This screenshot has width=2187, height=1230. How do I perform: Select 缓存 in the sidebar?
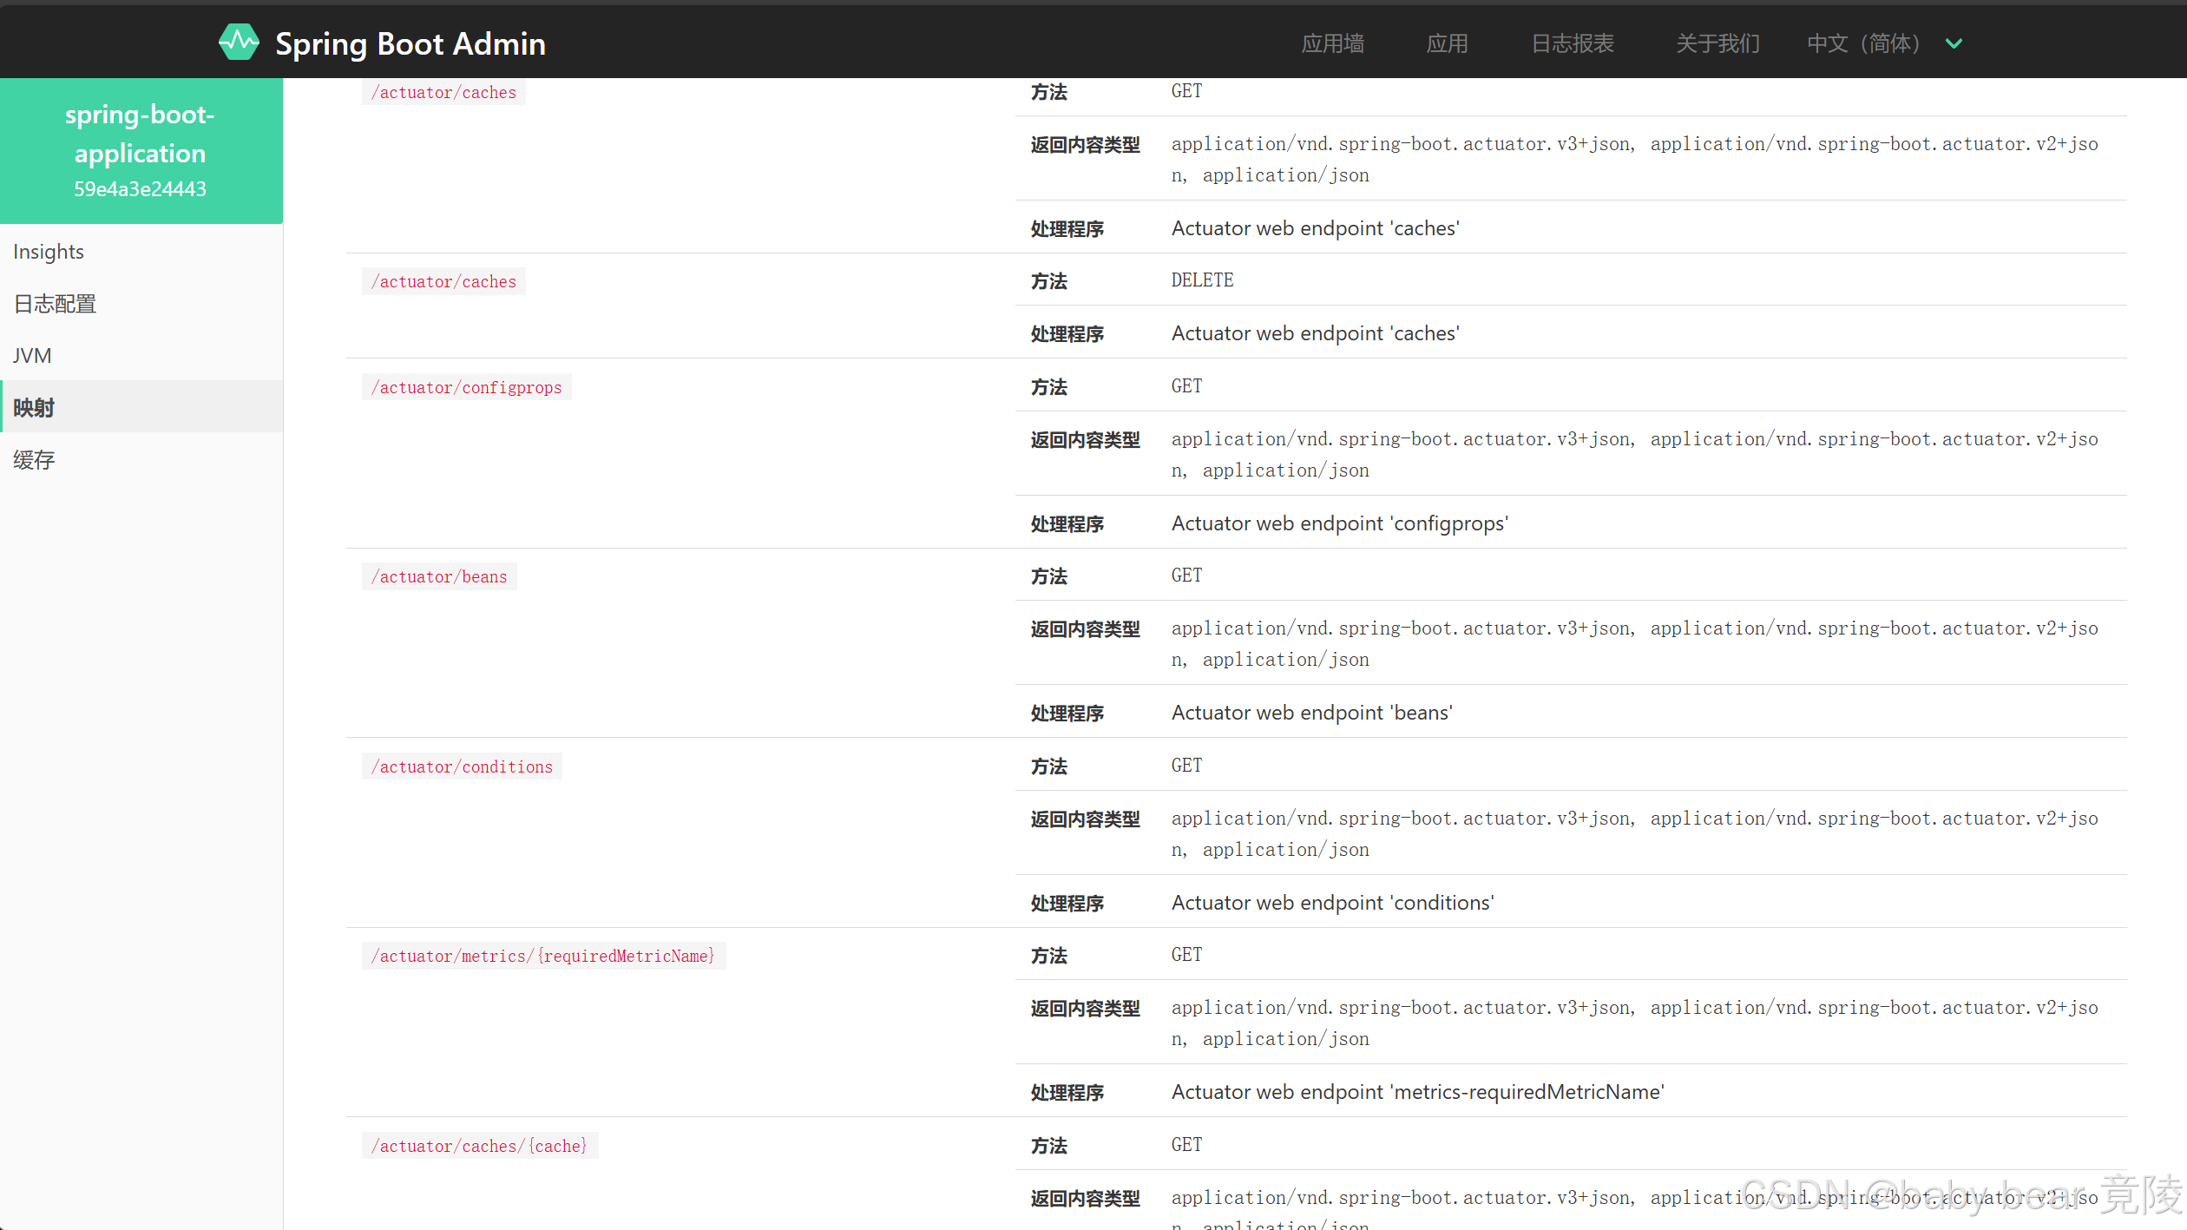[34, 459]
